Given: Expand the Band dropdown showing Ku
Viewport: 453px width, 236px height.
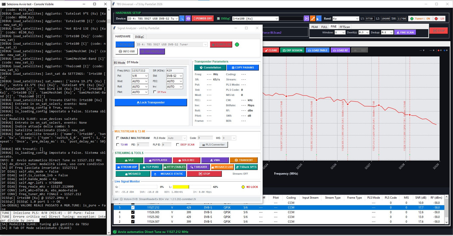Looking at the screenshot, I should click(346, 18).
